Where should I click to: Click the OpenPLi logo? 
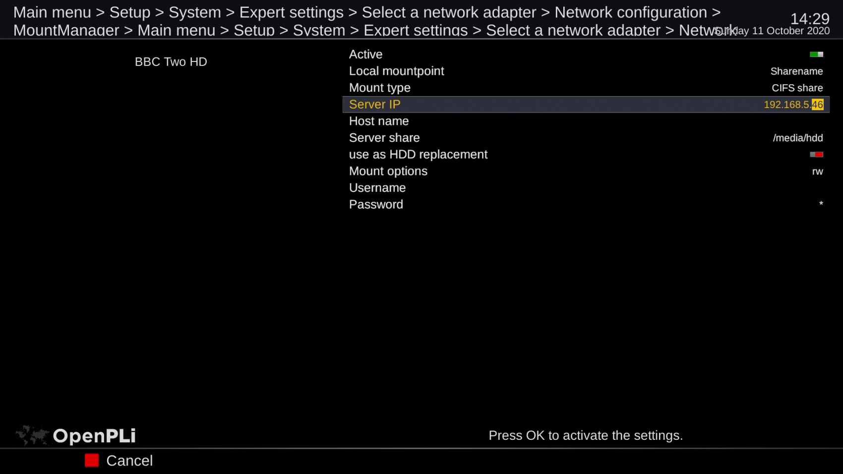(76, 436)
